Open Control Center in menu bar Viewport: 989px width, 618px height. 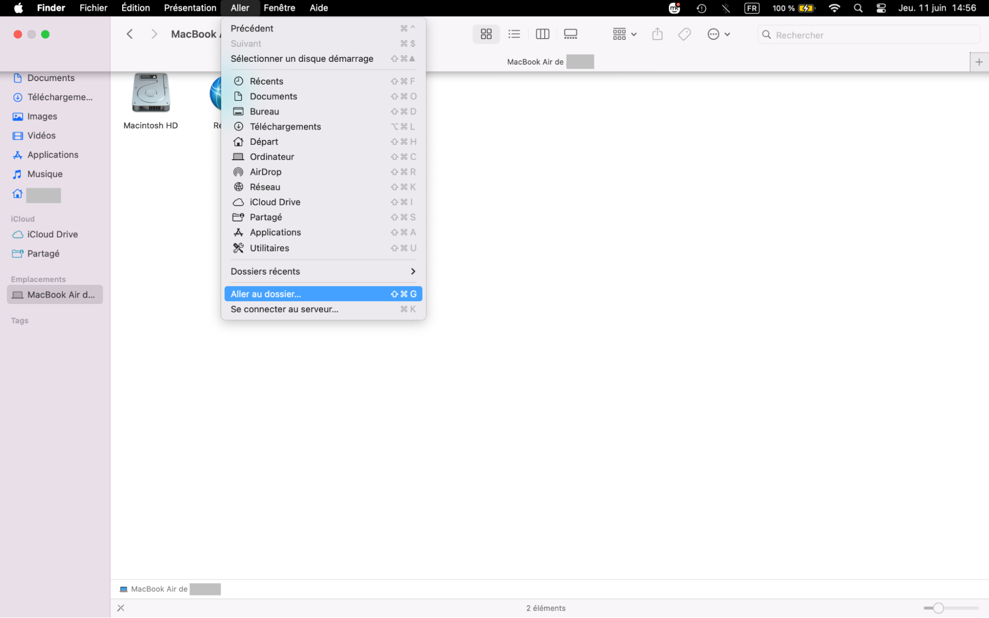point(881,8)
